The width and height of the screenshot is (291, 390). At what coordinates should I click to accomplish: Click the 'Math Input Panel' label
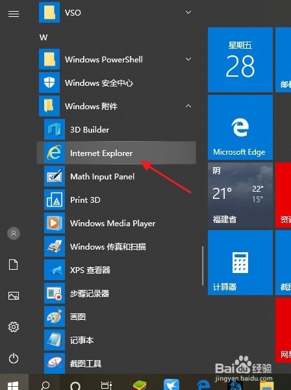pos(103,176)
